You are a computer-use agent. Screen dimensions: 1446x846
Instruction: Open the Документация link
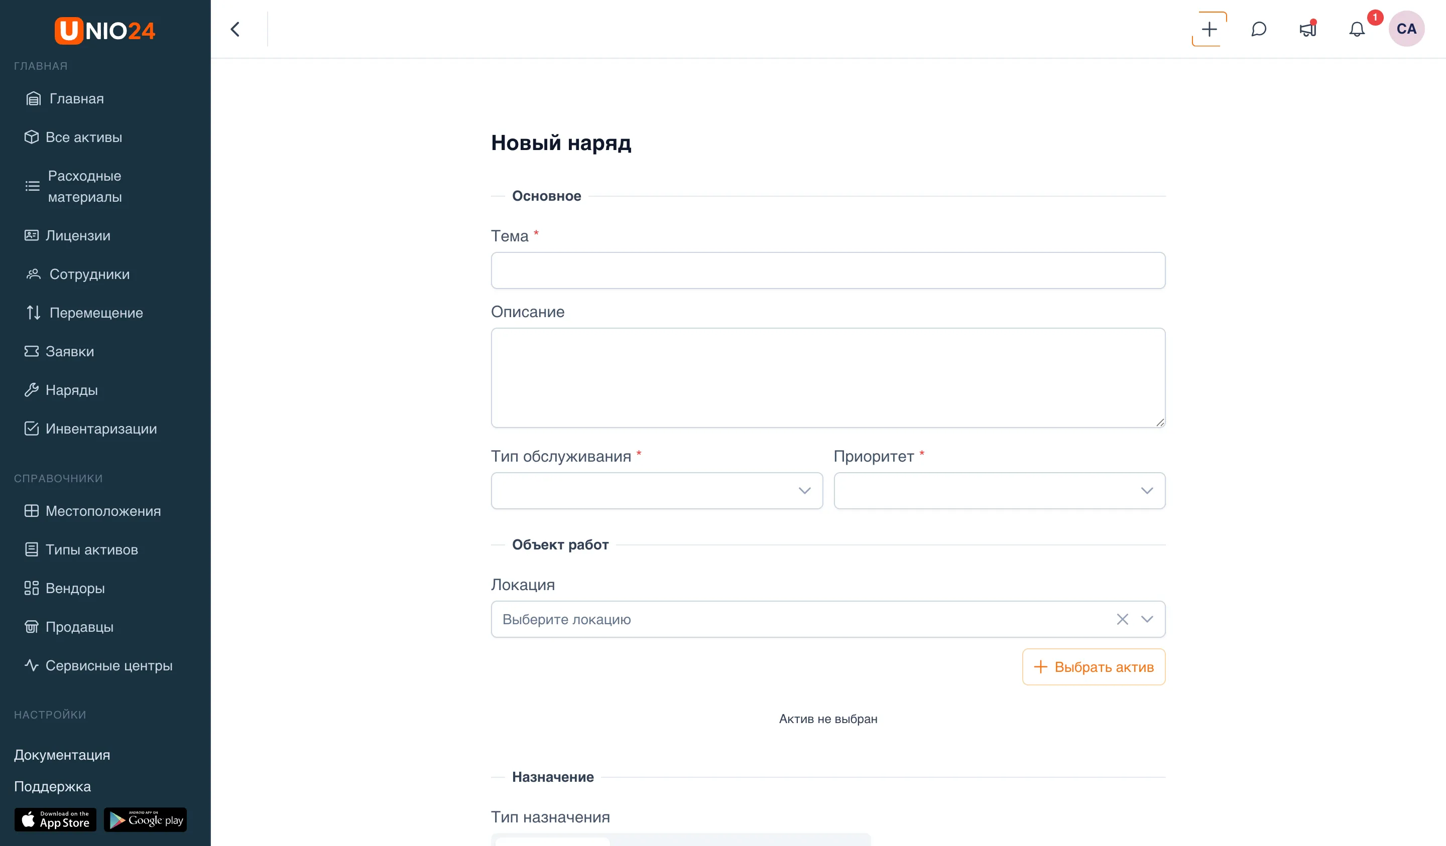click(x=62, y=755)
